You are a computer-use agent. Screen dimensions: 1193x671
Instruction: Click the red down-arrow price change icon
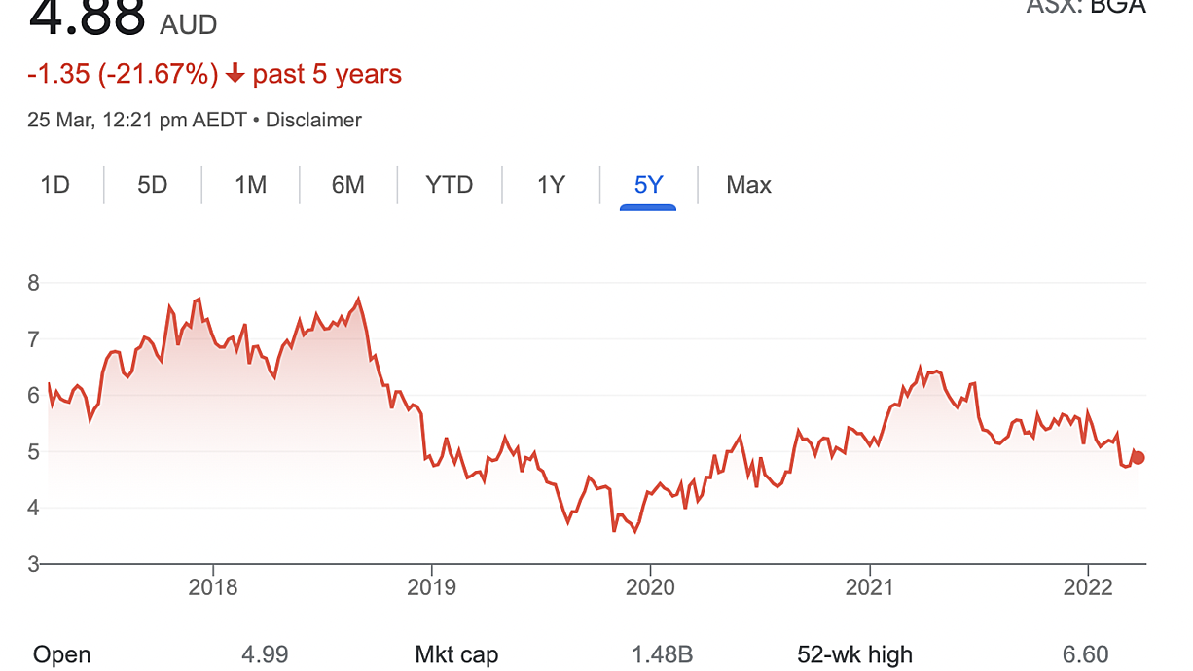235,75
